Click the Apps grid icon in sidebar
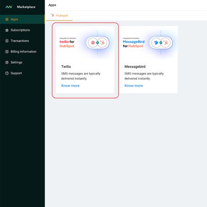The image size is (207, 207). (x=7, y=19)
